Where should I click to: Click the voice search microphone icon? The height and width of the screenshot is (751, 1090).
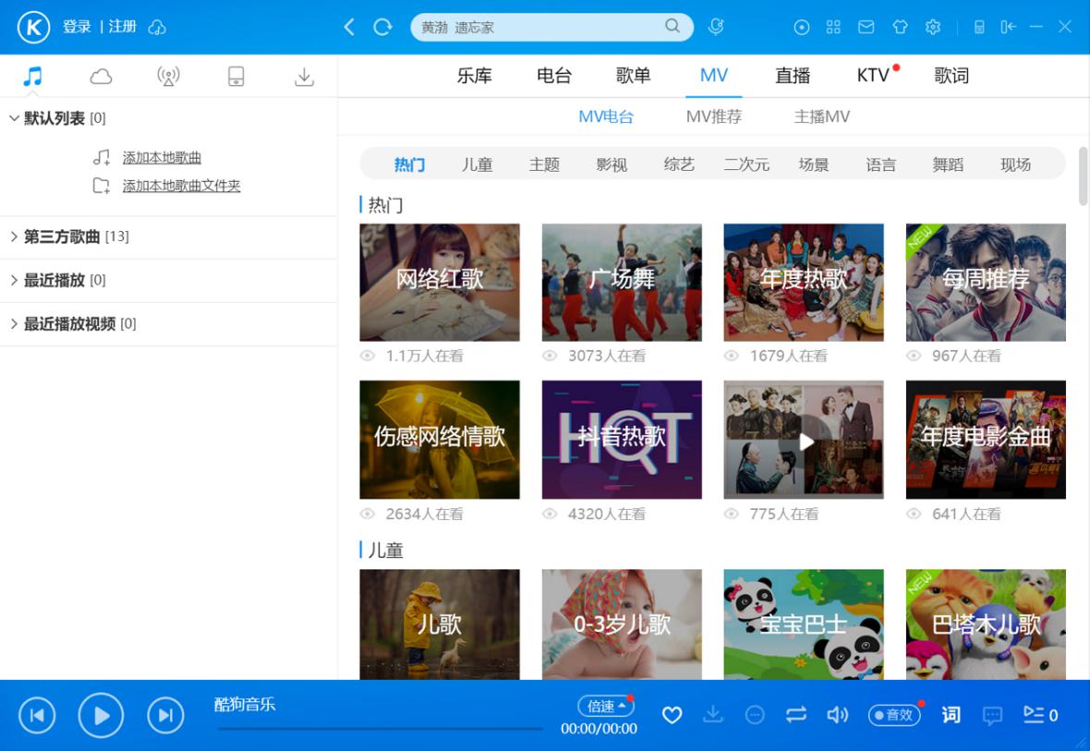point(716,27)
